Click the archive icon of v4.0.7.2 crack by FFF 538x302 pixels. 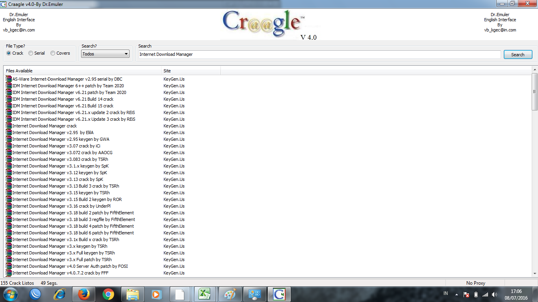click(x=9, y=273)
